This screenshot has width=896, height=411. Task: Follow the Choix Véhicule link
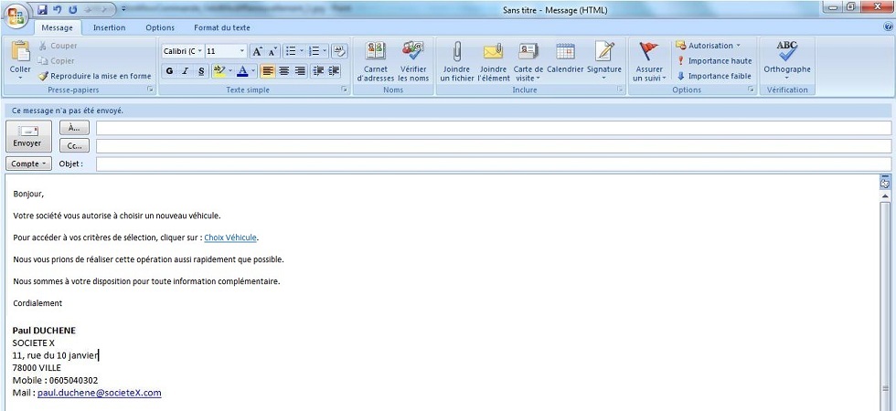(x=230, y=237)
